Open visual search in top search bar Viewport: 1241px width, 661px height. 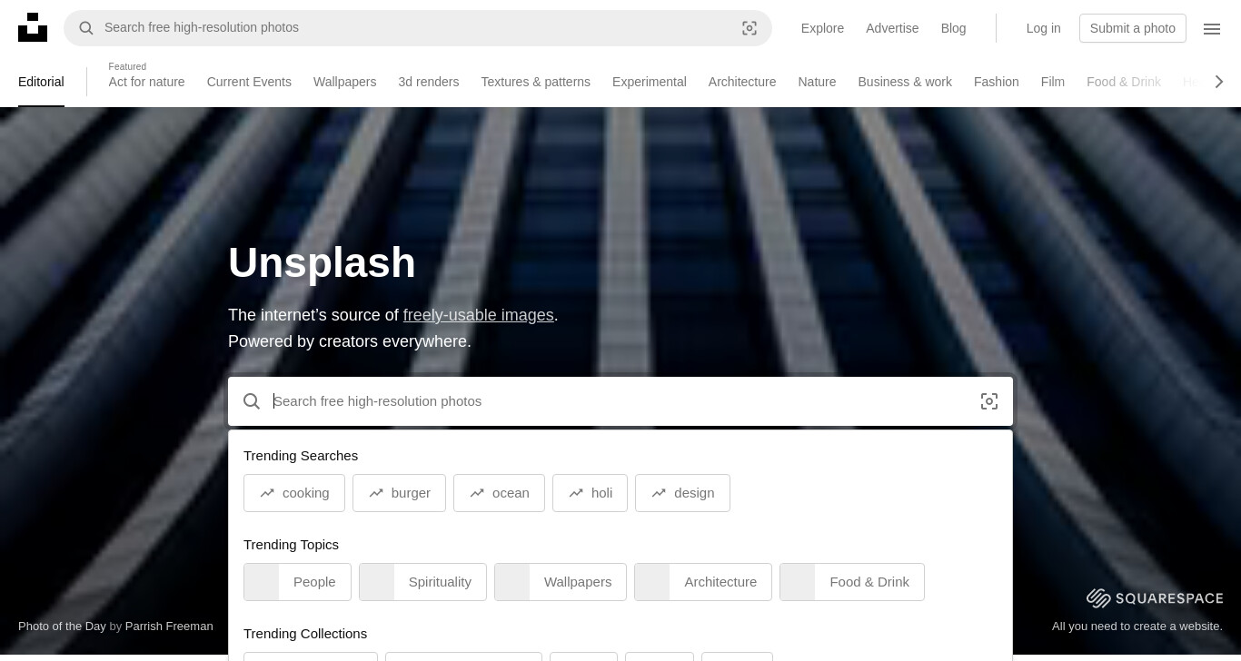pos(750,28)
